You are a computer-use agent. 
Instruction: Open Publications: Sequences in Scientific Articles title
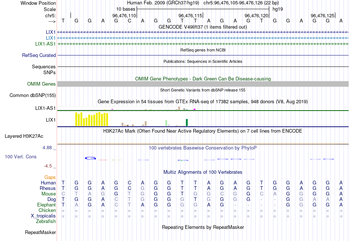coord(203,61)
